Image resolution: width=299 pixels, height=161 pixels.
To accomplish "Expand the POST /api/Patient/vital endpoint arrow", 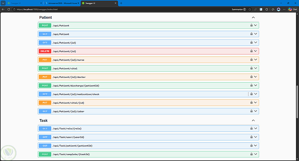I will coord(256,68).
